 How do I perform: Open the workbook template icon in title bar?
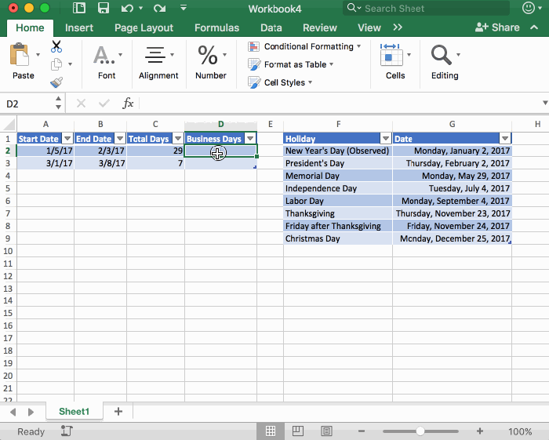79,8
